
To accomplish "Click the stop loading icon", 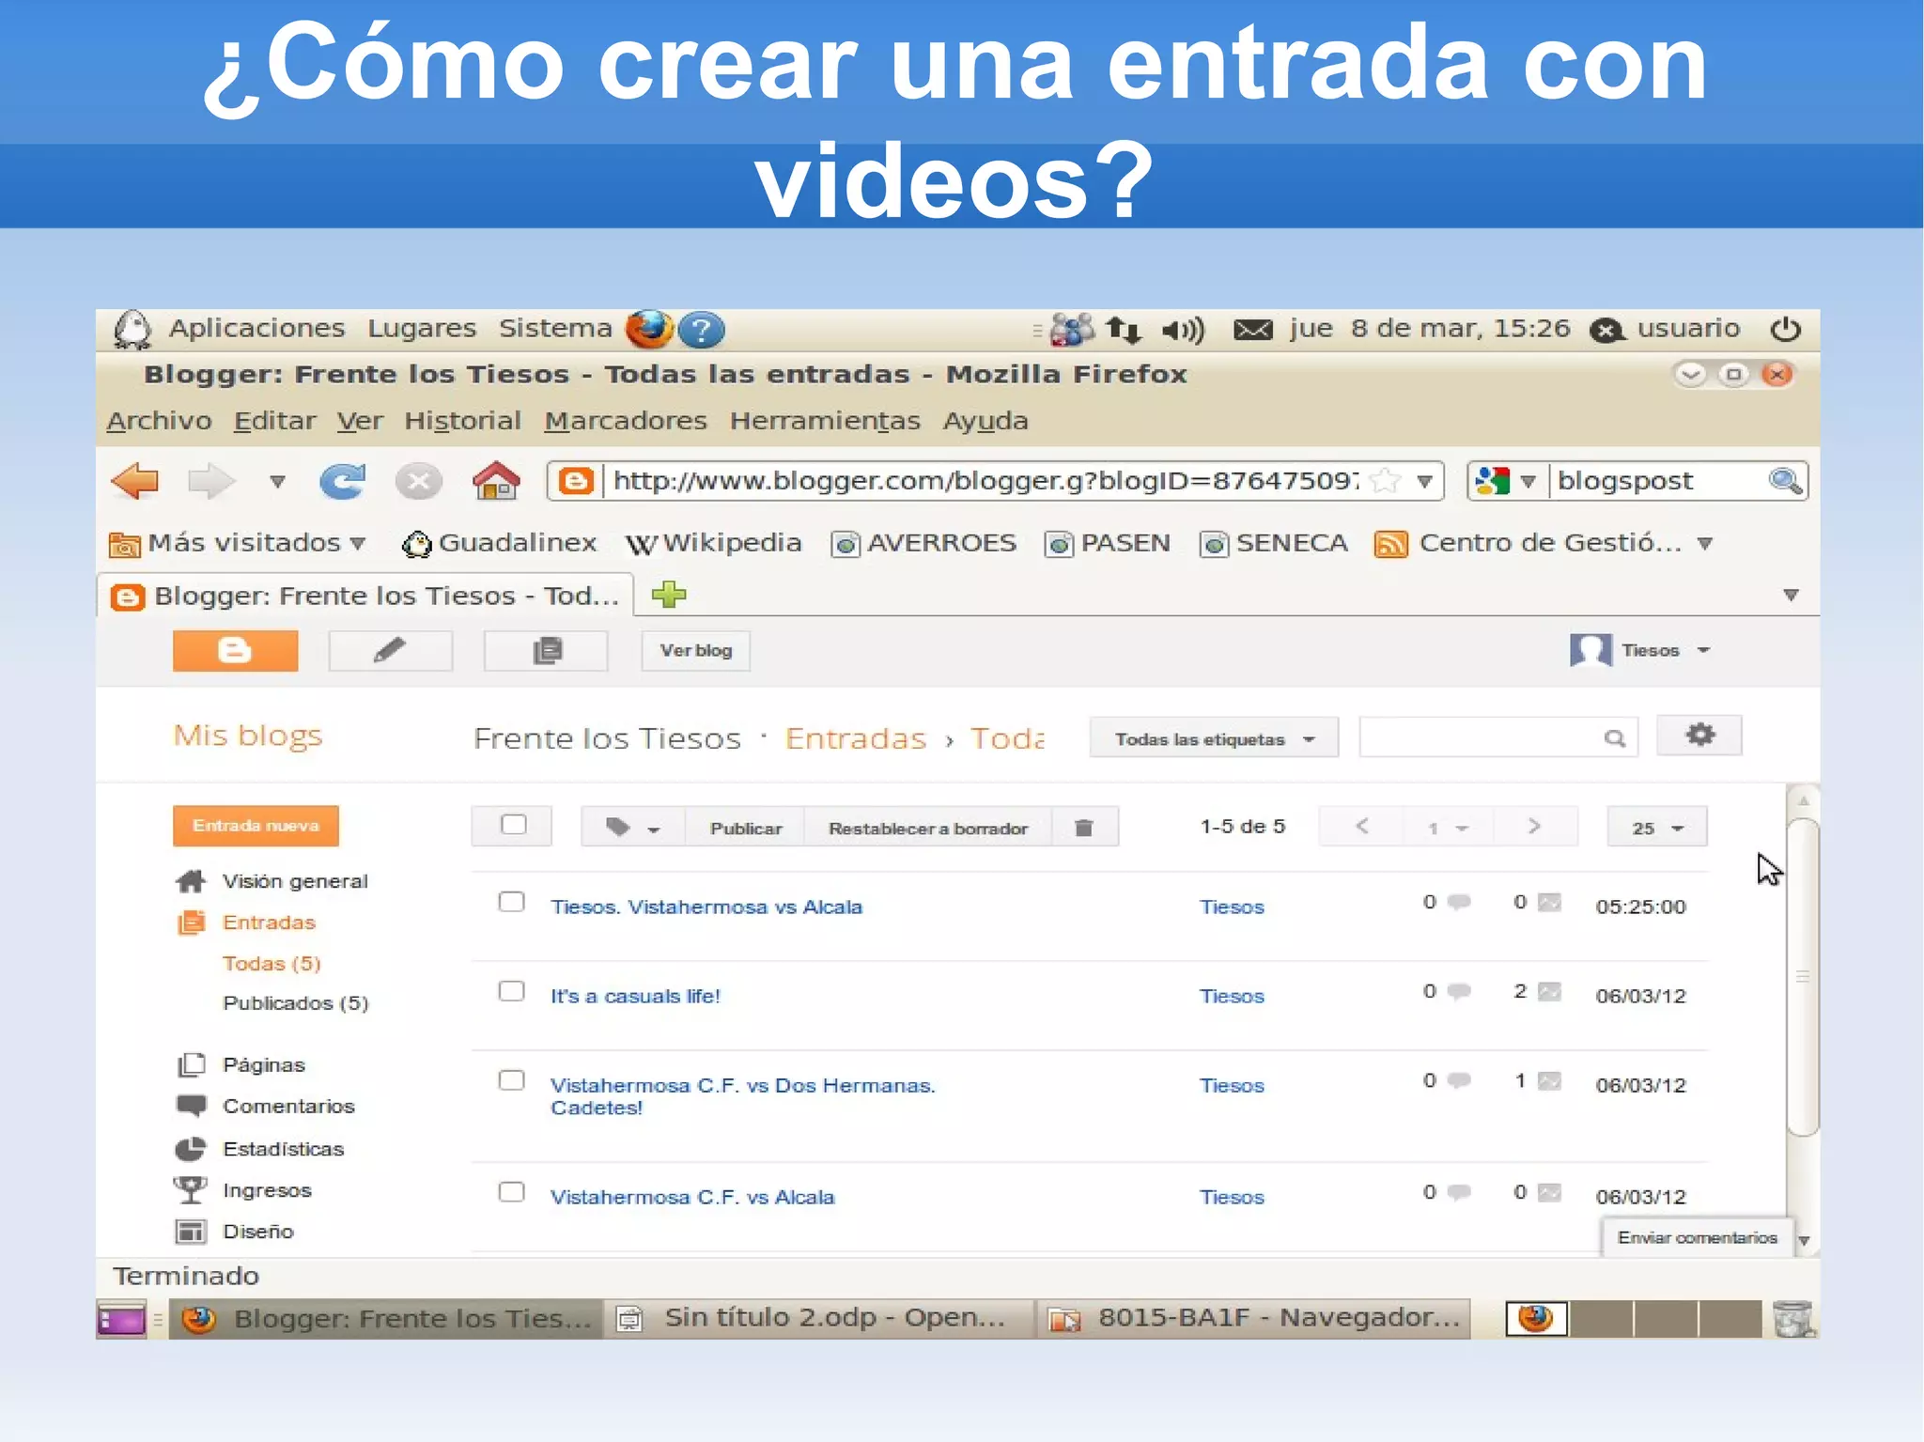I will tap(418, 482).
